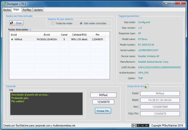
Task: Click the save icon next to Datos de la red
Action: tap(146, 86)
